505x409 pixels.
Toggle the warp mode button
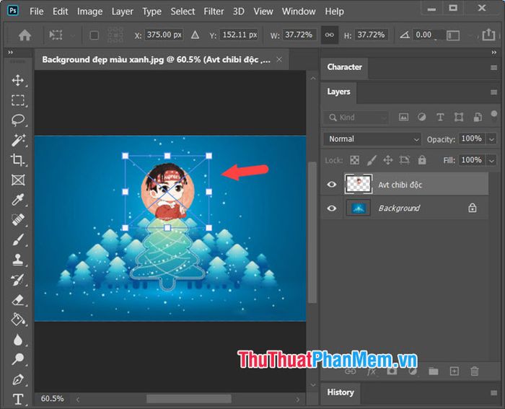click(x=453, y=35)
